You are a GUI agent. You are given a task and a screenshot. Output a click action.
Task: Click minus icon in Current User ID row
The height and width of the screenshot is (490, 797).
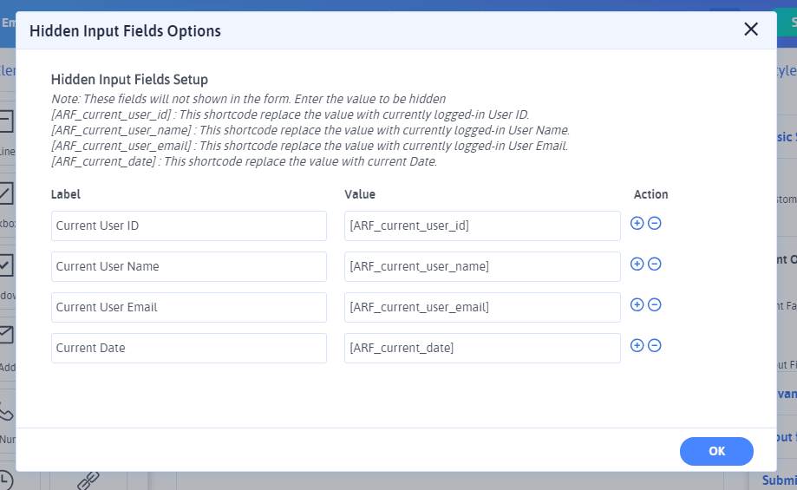[655, 223]
